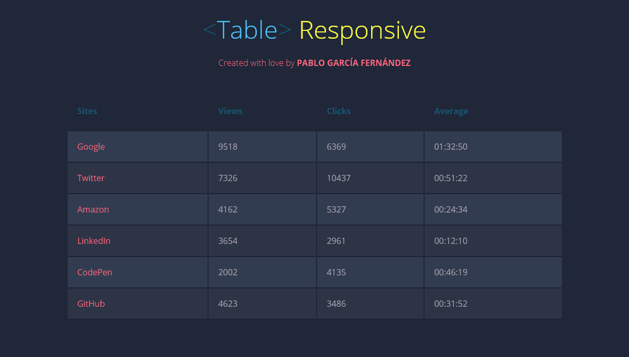Select the GitHub site cell
This screenshot has width=629, height=357.
(x=138, y=304)
